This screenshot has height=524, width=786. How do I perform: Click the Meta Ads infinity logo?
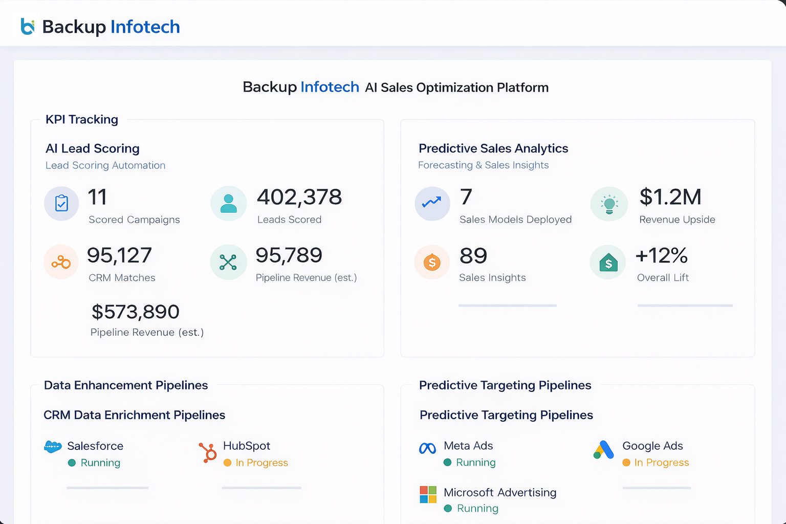tap(427, 448)
